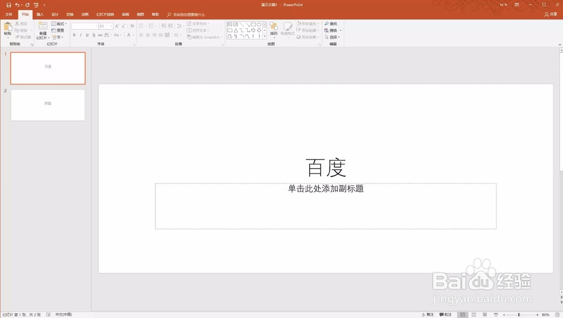Toggle align left paragraph button
563x318 pixels.
(141, 35)
